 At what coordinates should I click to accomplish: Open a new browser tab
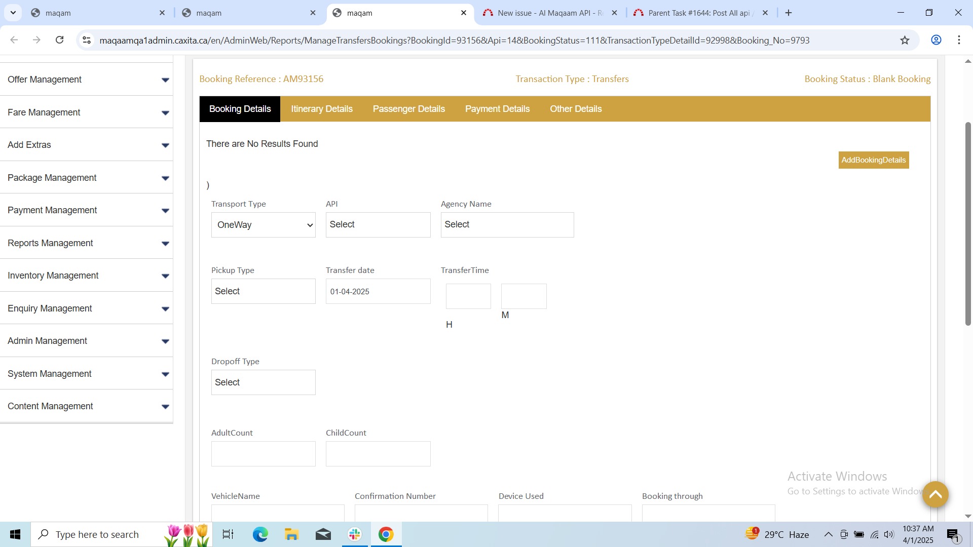tap(789, 13)
